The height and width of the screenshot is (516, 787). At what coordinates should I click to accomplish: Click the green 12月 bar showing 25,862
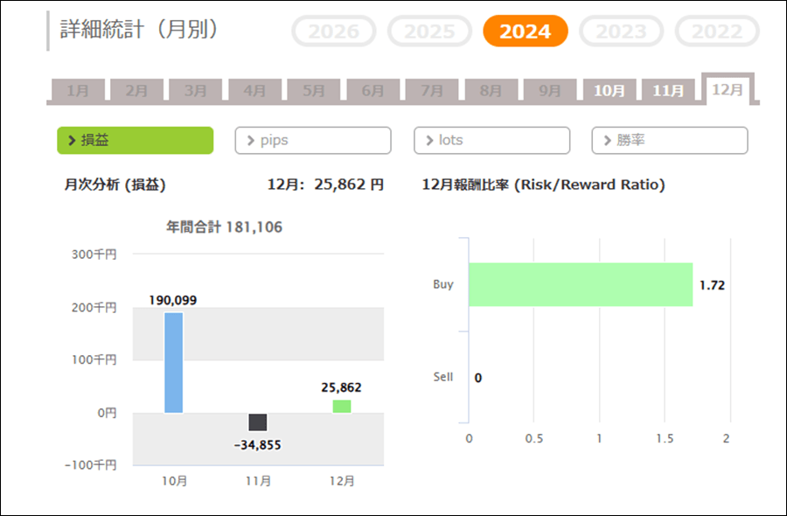tap(342, 406)
